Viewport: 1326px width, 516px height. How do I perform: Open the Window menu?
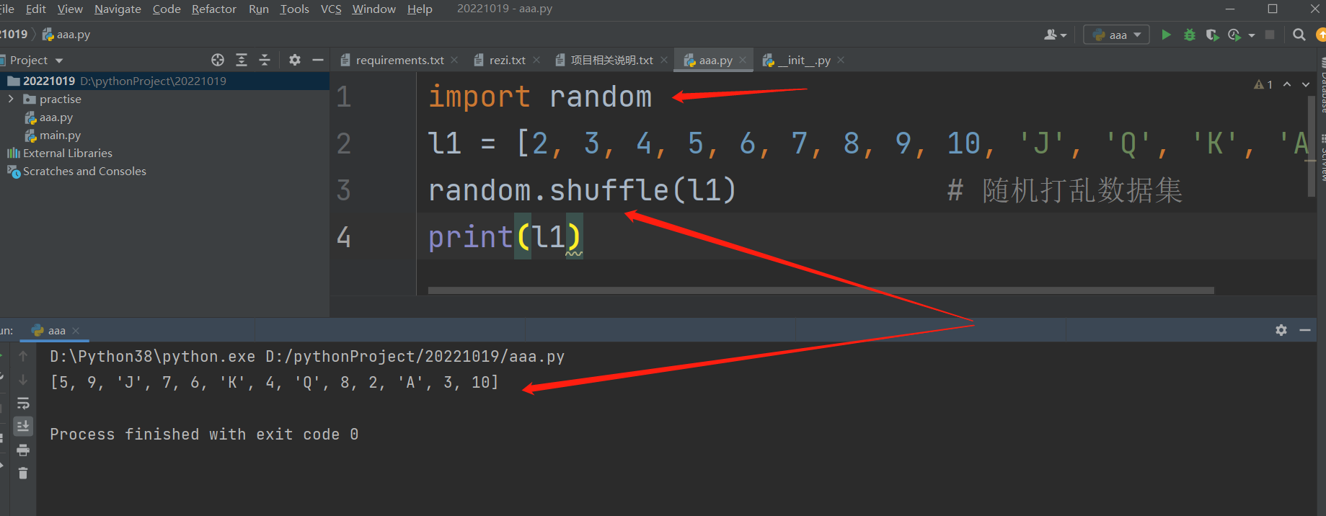pyautogui.click(x=374, y=9)
